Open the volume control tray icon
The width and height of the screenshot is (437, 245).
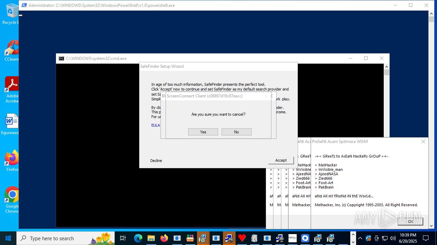coord(393,238)
